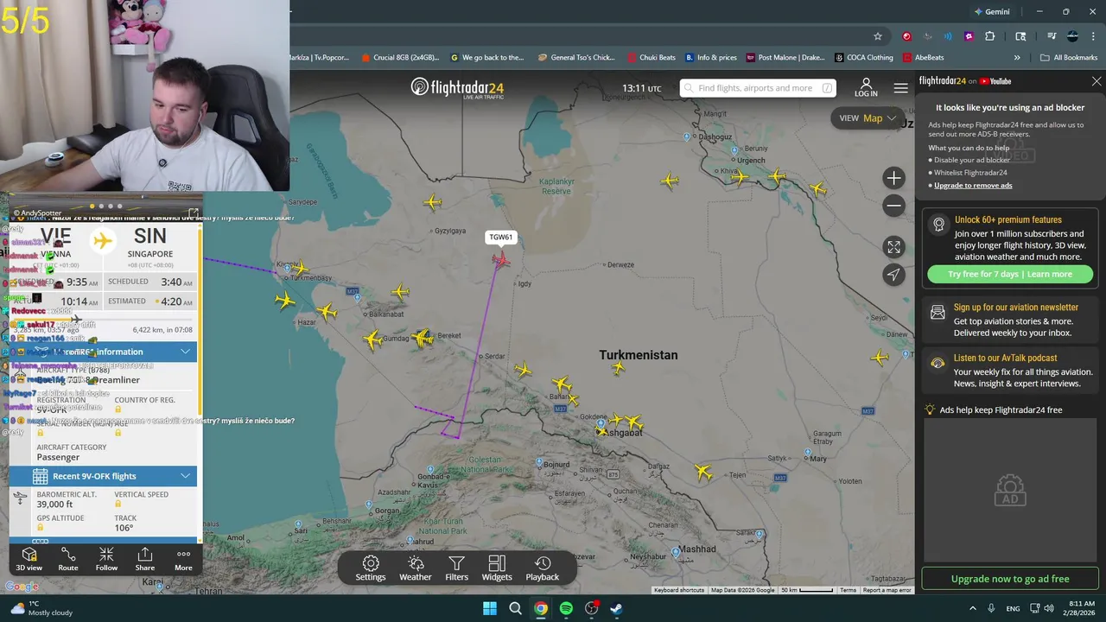
Task: Click Upgrade to remove ads link
Action: tap(973, 186)
